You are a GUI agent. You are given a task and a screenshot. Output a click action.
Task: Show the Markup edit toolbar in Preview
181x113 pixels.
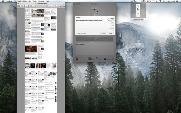click(x=61, y=6)
